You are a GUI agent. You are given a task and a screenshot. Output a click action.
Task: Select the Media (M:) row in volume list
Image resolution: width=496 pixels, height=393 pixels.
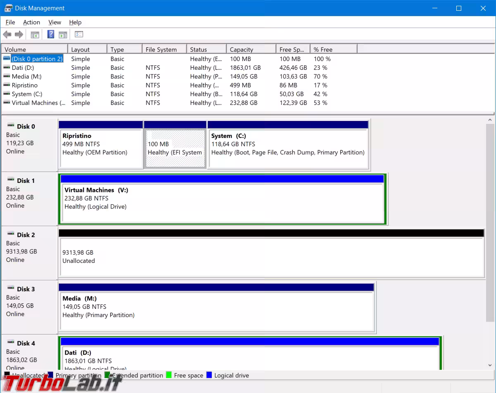point(26,76)
